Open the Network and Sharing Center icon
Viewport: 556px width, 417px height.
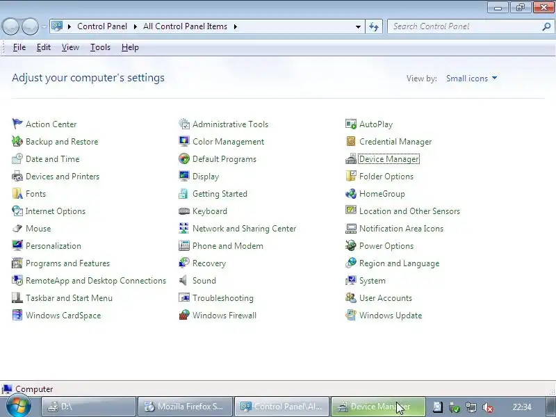[x=184, y=229]
